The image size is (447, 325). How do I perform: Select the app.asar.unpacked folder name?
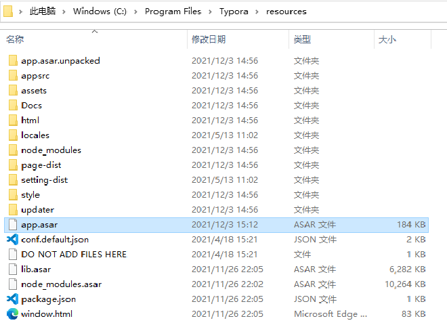[60, 61]
